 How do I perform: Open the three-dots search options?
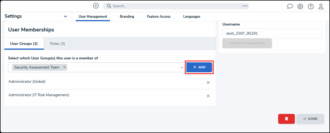pyautogui.click(x=245, y=6)
